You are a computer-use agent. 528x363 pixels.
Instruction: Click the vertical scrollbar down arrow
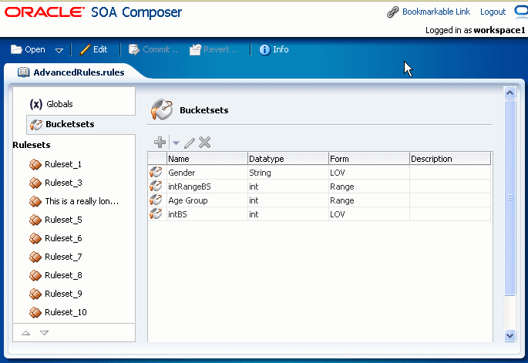coord(510,335)
